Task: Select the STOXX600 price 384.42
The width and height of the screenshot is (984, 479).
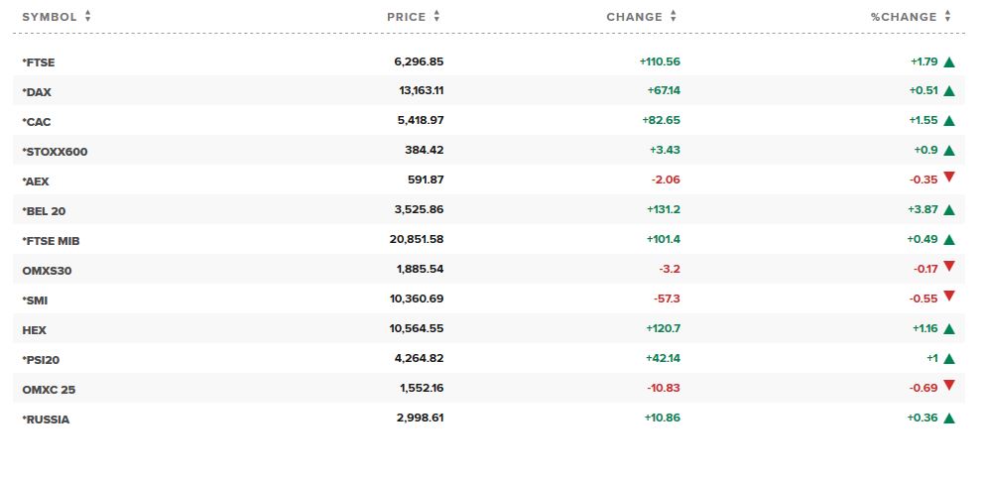Action: (x=425, y=150)
